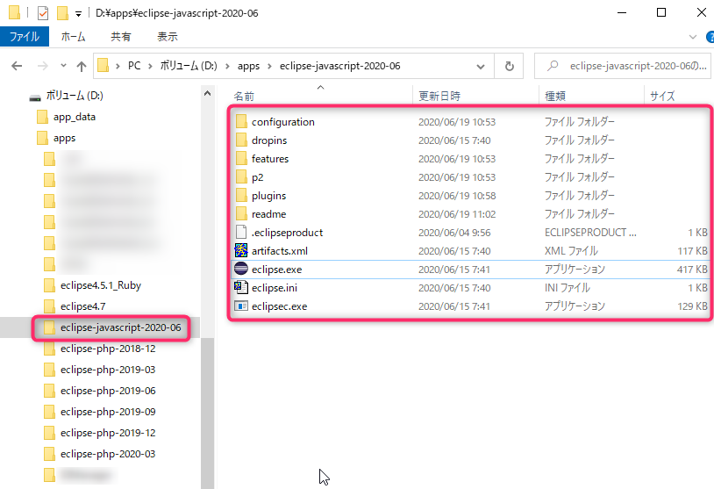Screen dimensions: 714x489
Task: Select eclipse-php-2018-12 in the navigation tree
Action: pos(108,349)
